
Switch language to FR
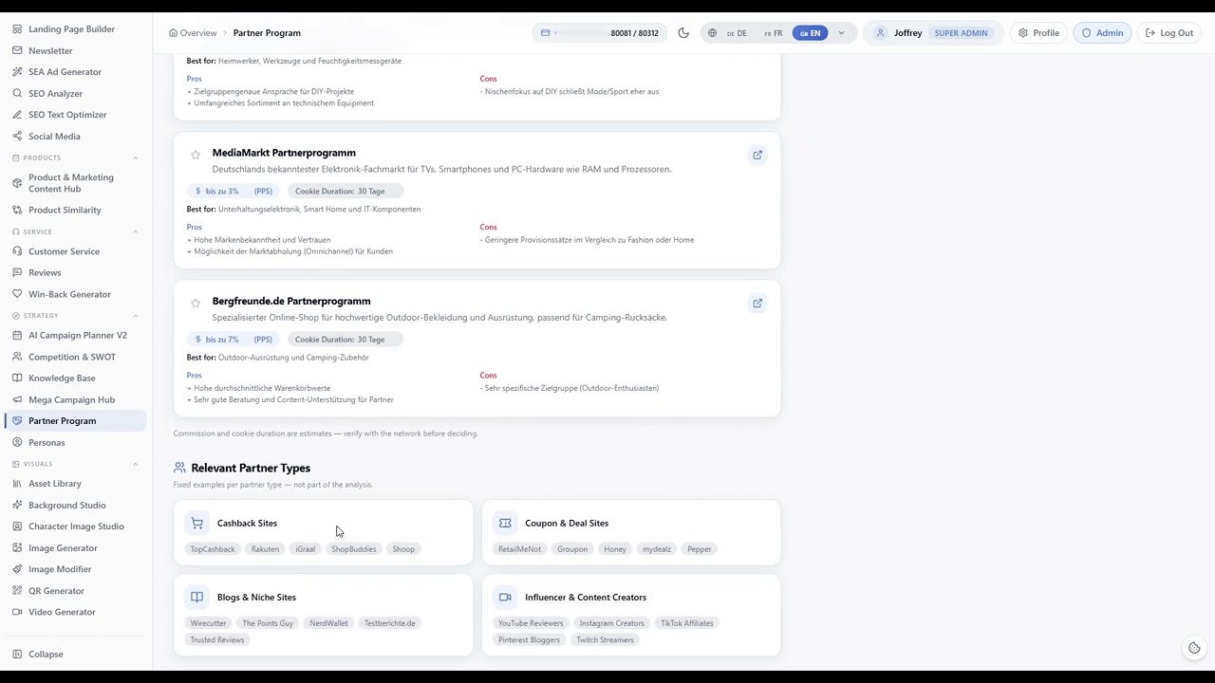click(x=774, y=33)
